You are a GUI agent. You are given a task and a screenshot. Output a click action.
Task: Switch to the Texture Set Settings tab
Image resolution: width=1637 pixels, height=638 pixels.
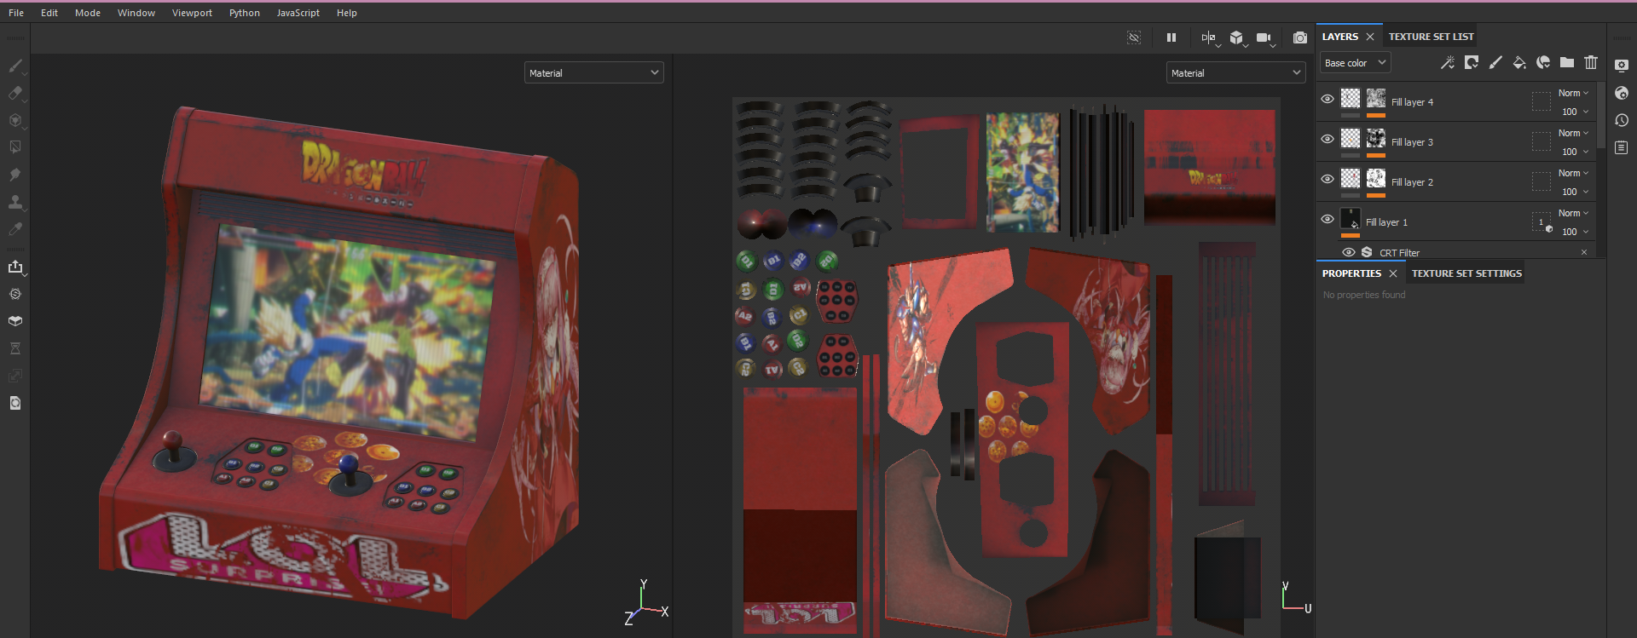pos(1466,273)
